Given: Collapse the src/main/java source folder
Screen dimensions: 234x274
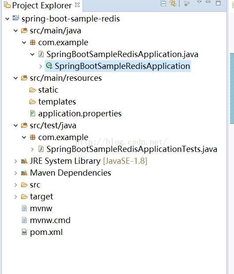Looking at the screenshot, I should 15,31.
